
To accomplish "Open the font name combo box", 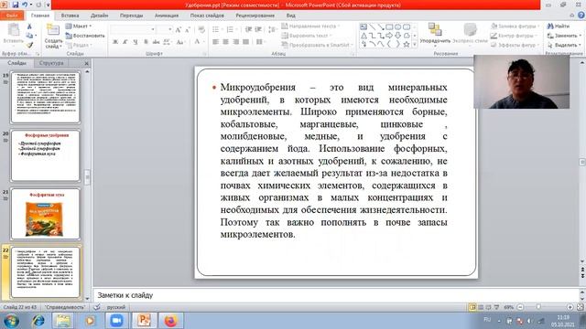I will pos(133,29).
